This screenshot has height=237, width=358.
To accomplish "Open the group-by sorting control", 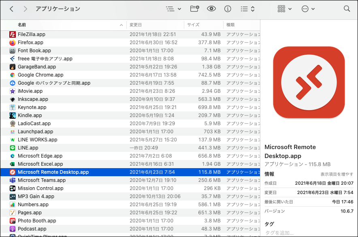I will pyautogui.click(x=247, y=9).
